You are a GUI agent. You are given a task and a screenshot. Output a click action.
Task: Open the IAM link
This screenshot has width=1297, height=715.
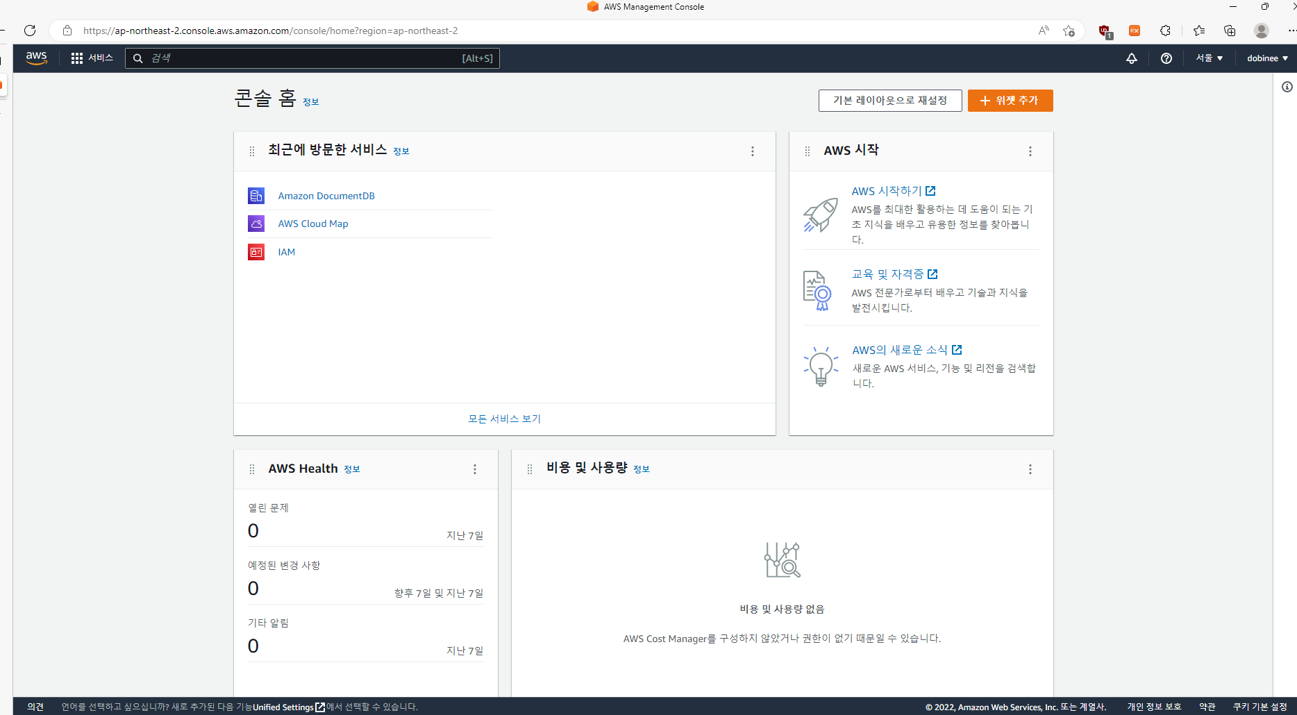tap(286, 252)
